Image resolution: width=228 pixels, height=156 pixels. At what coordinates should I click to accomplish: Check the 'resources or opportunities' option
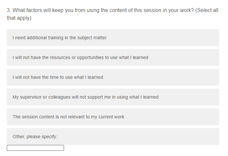pos(113,57)
